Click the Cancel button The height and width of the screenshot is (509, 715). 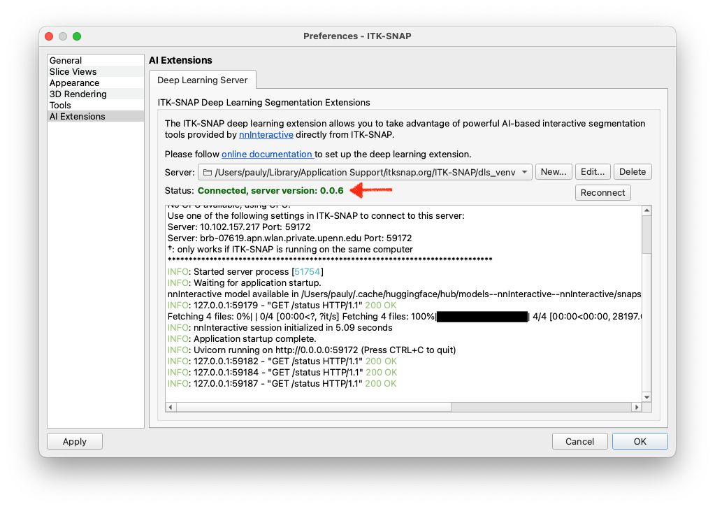click(579, 441)
